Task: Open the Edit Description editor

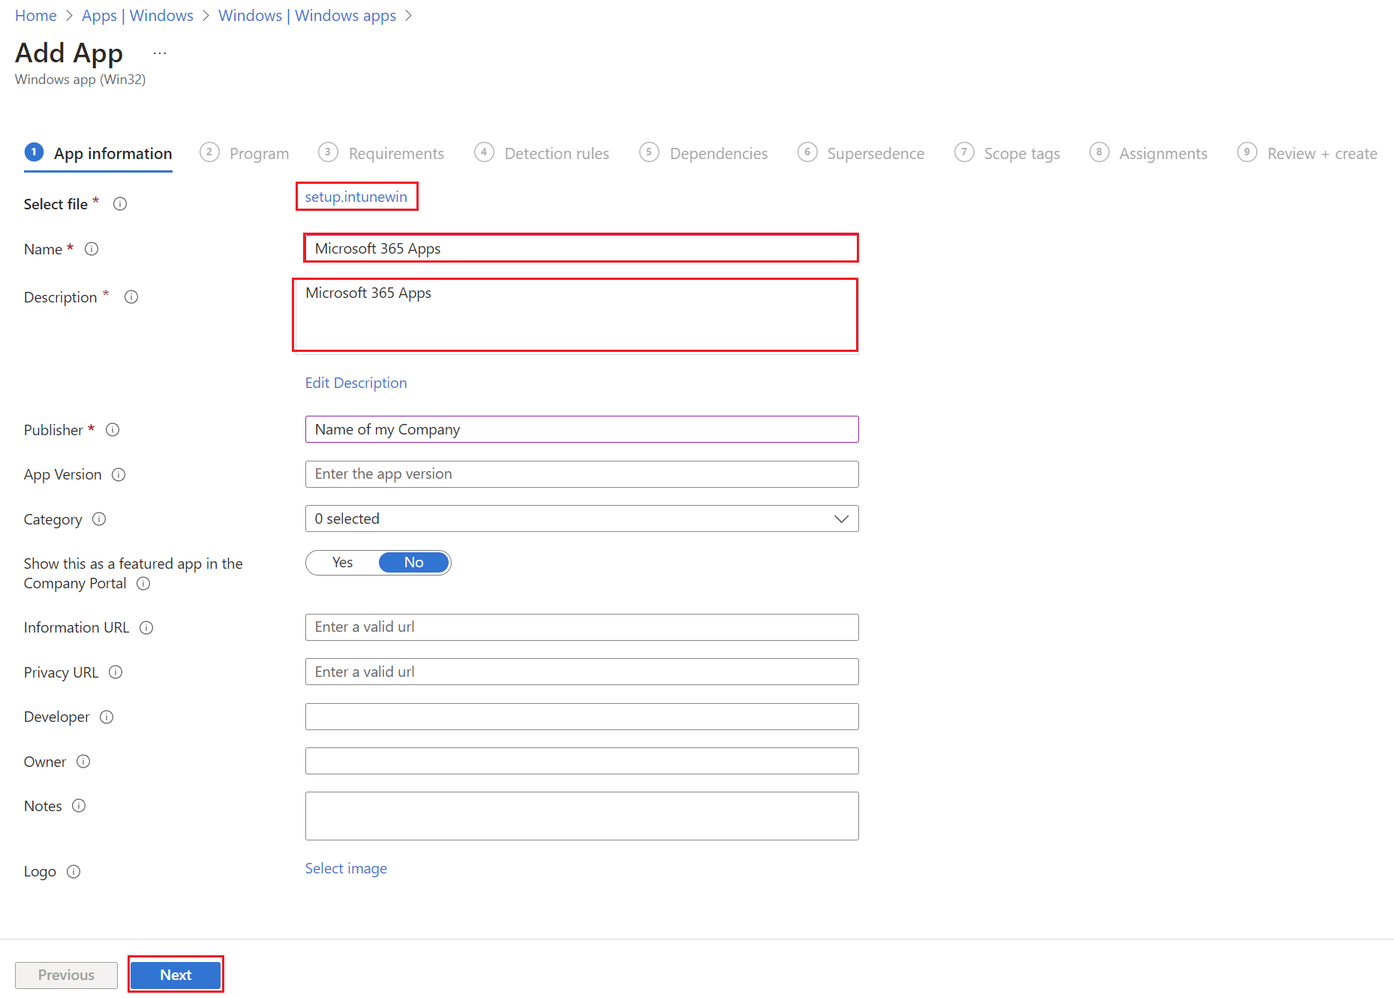Action: pyautogui.click(x=356, y=383)
